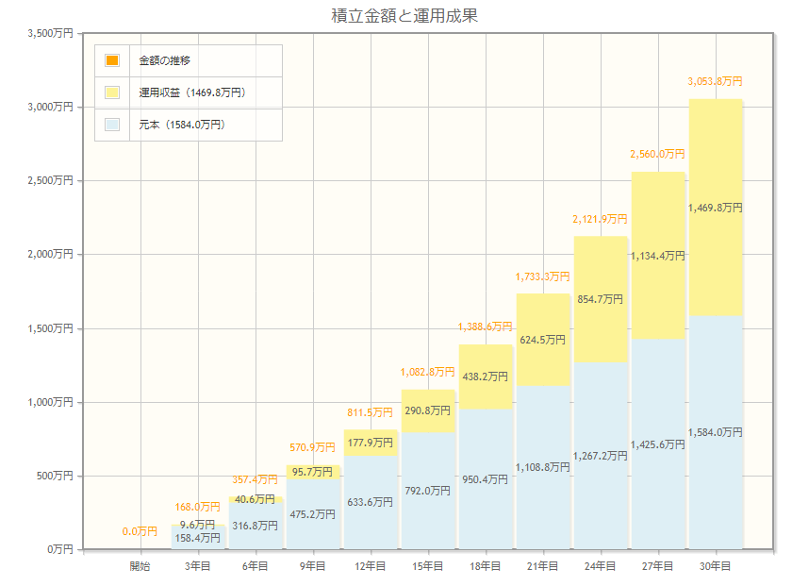Click the 2,560.0万円 total label above 27年目
Screen dimensions: 792x586
tap(657, 154)
